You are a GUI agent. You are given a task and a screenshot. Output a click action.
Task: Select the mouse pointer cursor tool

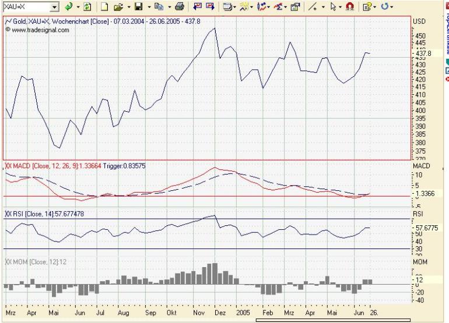pyautogui.click(x=333, y=6)
